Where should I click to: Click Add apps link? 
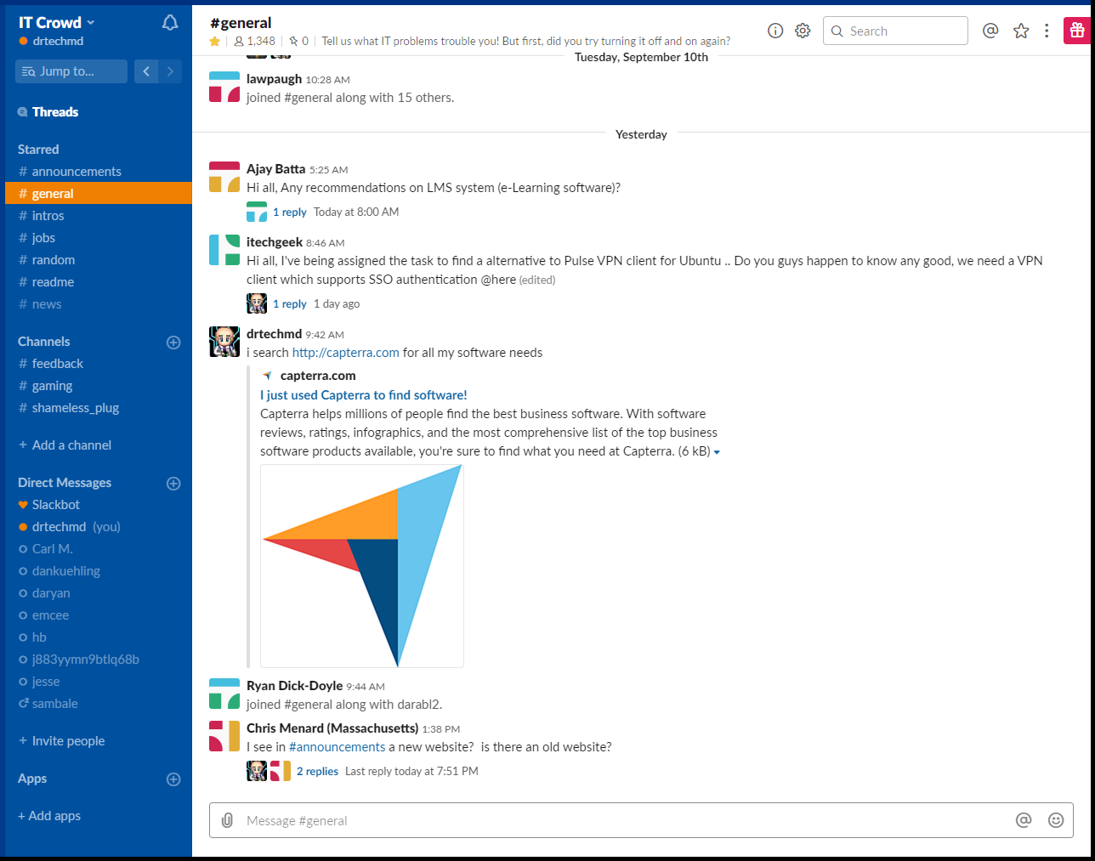click(49, 816)
